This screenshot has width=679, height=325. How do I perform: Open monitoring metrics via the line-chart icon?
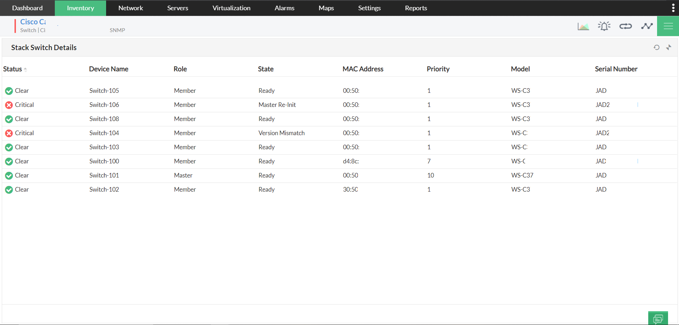click(646, 26)
